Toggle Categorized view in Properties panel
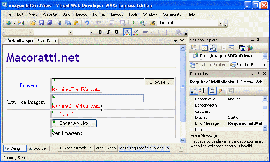 click(x=194, y=91)
